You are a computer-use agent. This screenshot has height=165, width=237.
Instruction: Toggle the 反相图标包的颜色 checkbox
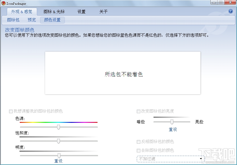click(138, 141)
